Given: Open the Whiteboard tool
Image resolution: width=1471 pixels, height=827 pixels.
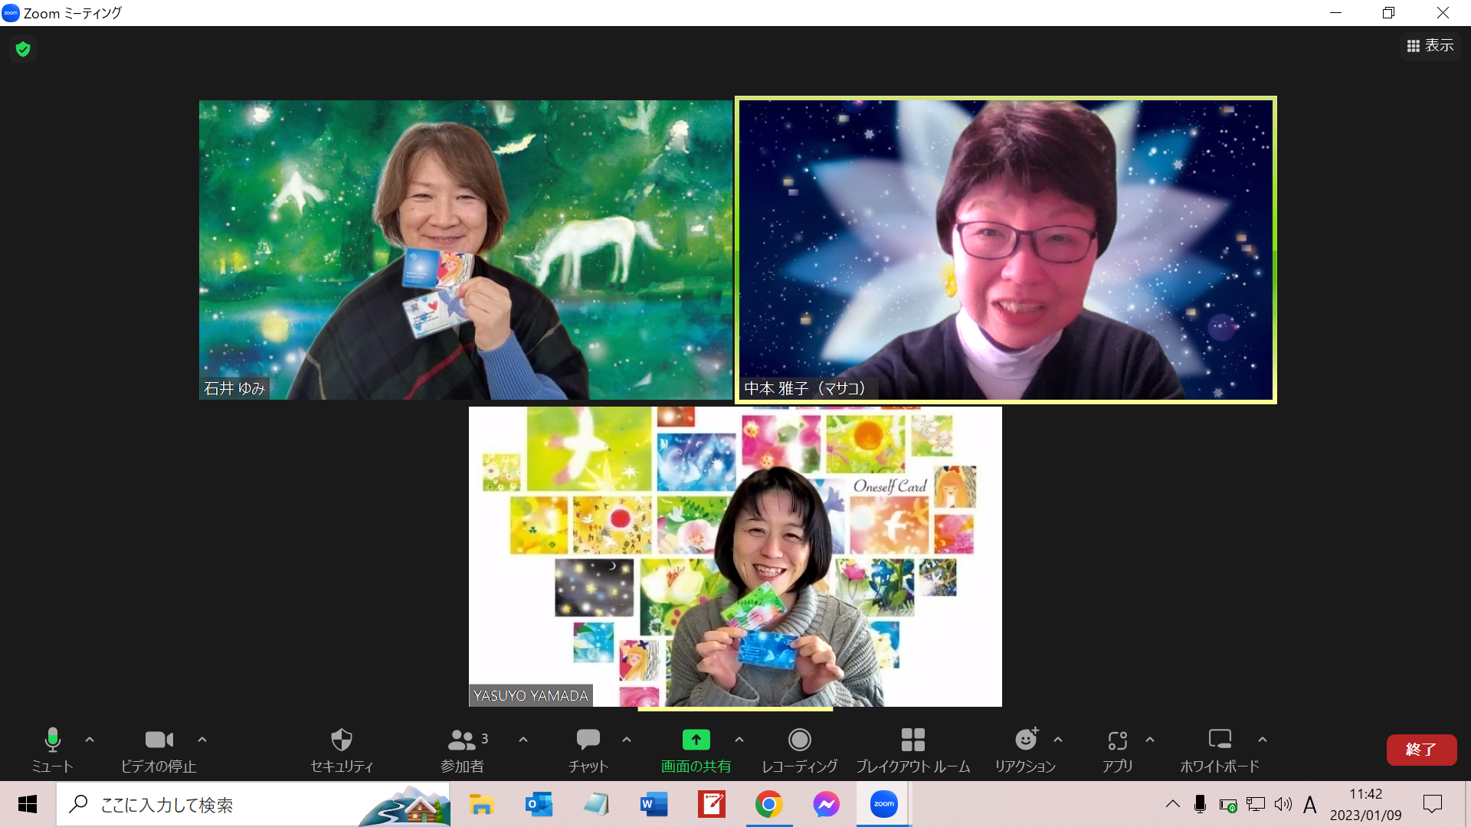Looking at the screenshot, I should 1219,749.
